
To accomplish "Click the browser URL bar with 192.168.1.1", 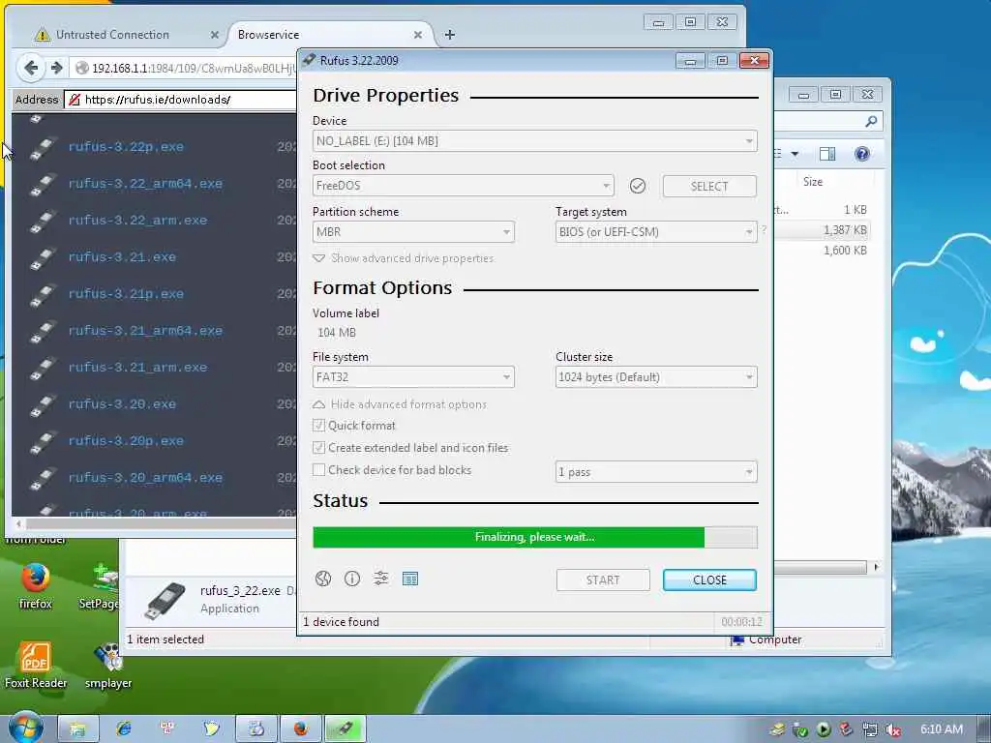I will [x=183, y=68].
